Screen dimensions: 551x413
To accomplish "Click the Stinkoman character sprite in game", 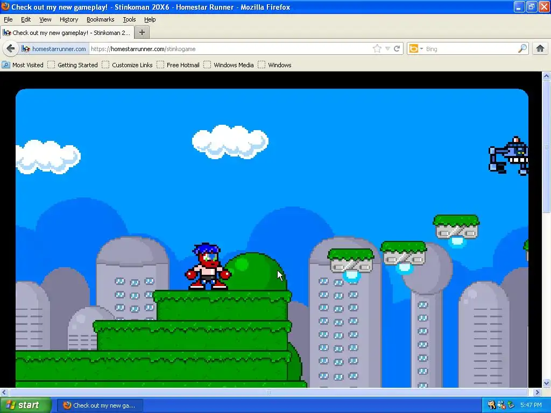I will click(x=208, y=266).
